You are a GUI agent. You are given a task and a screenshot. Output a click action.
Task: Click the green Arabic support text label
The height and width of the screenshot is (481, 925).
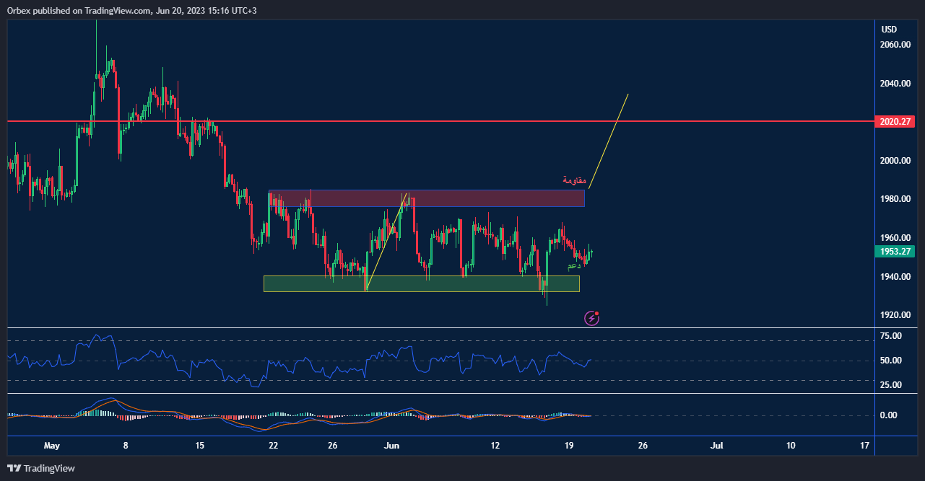coord(573,266)
